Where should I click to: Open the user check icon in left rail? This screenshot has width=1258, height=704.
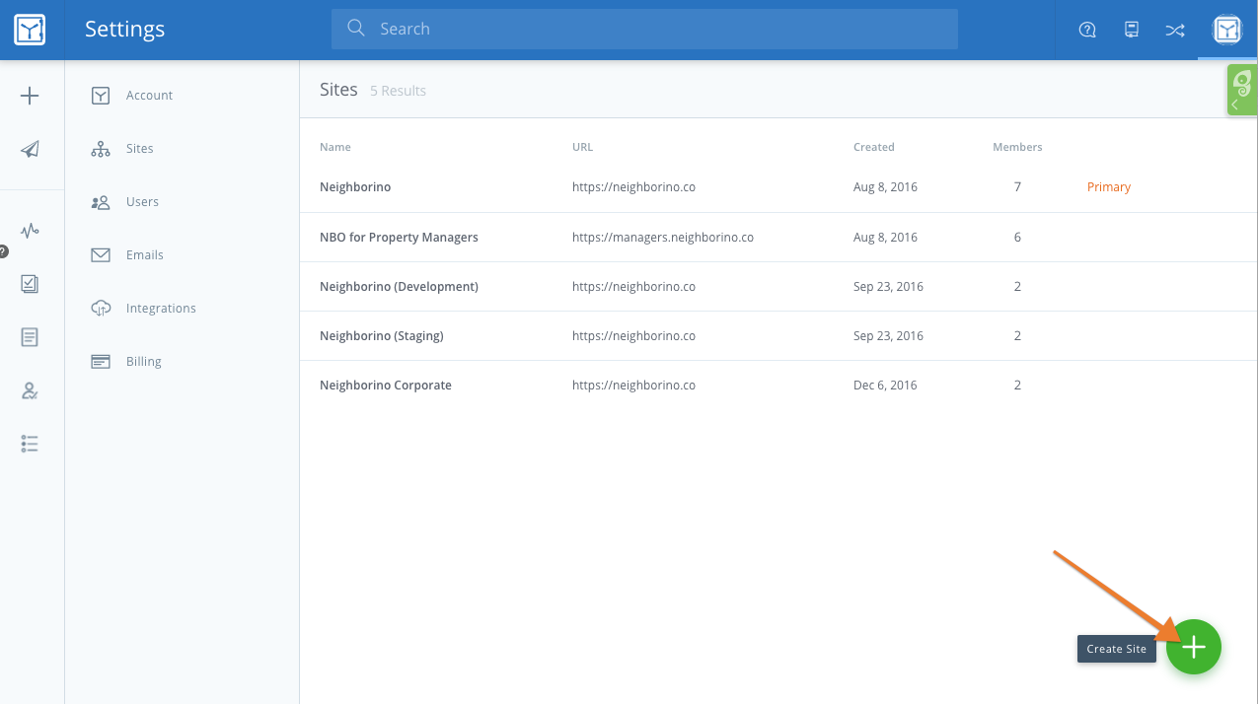click(30, 390)
